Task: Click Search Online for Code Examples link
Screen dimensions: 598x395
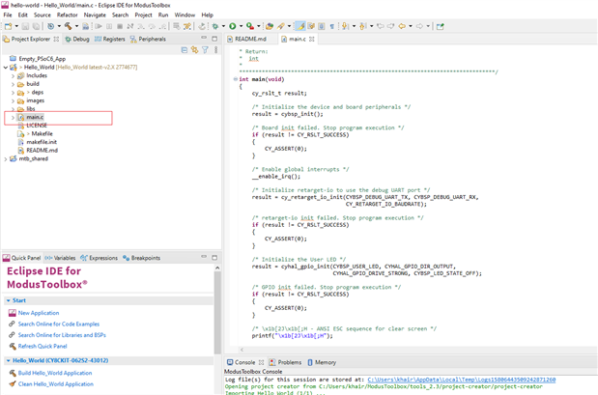Action: pos(59,324)
